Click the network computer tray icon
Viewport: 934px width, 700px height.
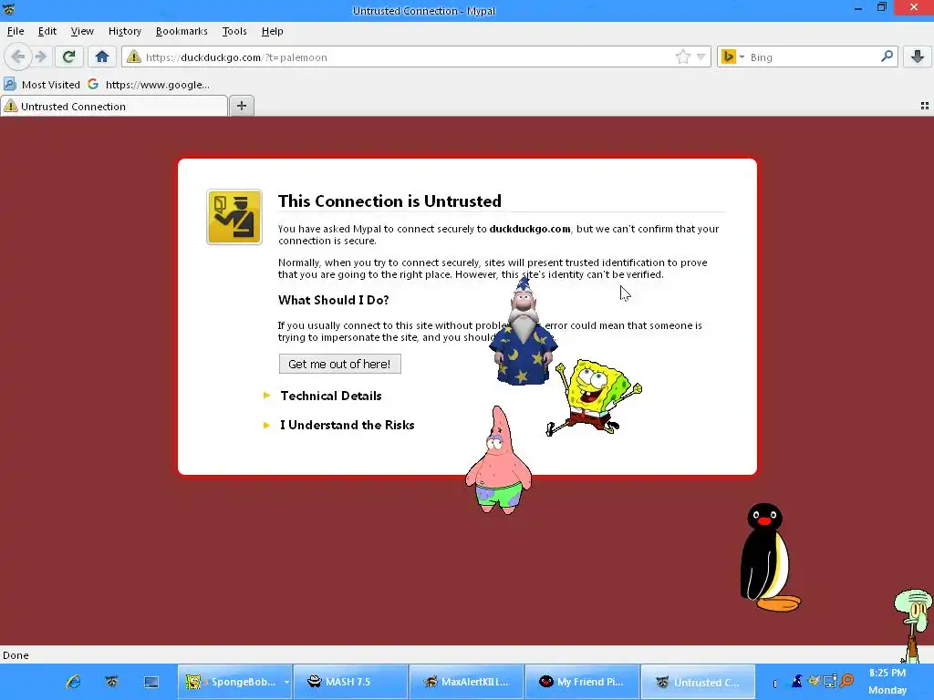click(x=829, y=680)
